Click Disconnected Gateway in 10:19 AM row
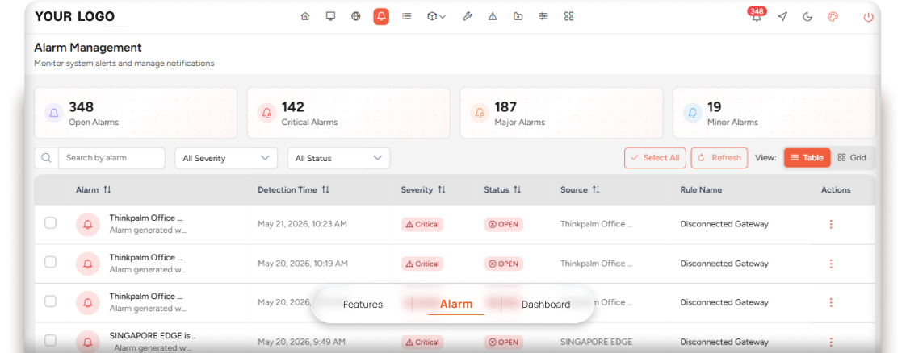906x353 pixels. click(x=724, y=264)
